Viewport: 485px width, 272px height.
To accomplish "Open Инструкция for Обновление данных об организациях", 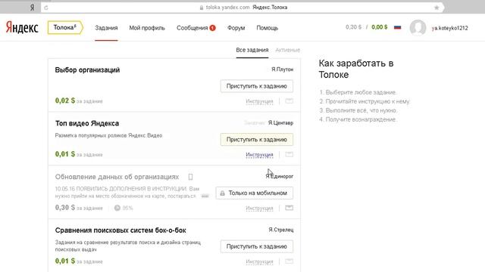I will click(259, 209).
